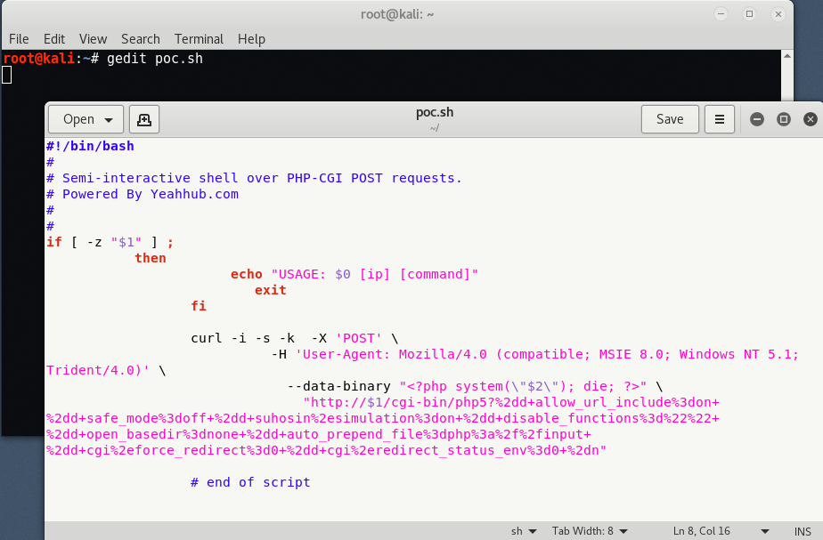Image resolution: width=823 pixels, height=540 pixels.
Task: Maximize the gedit poc.sh window
Action: pos(784,119)
